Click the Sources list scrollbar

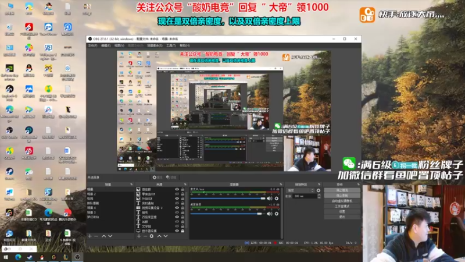click(x=187, y=210)
